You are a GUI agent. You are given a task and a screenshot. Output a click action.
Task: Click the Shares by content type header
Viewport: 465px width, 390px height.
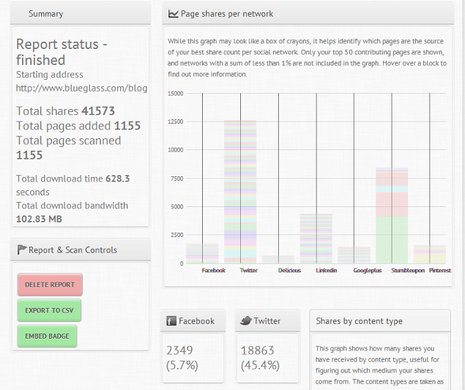[379, 320]
